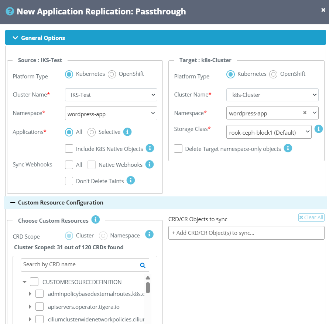329x324 pixels.
Task: Select OpenShift platform type for Target
Action: pyautogui.click(x=273, y=74)
